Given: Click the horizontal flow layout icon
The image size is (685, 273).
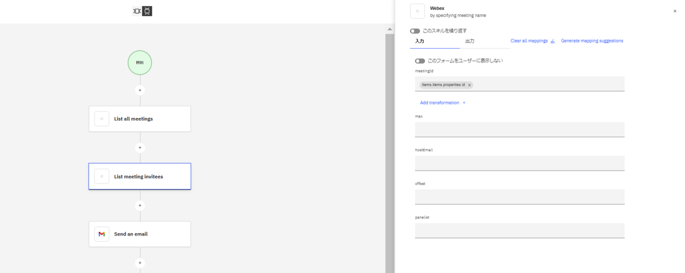Looking at the screenshot, I should pos(137,11).
